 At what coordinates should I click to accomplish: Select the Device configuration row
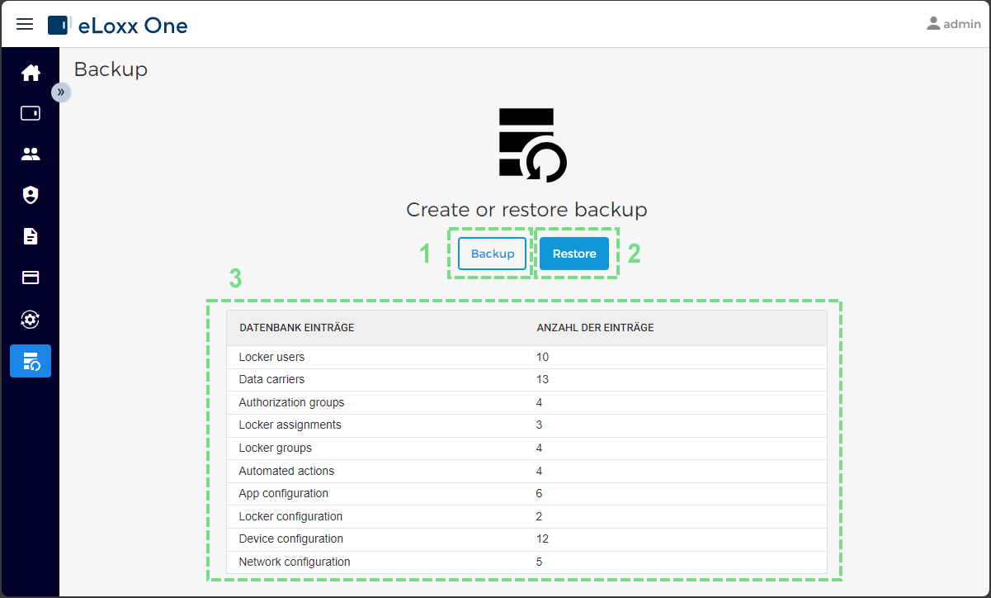pos(526,539)
